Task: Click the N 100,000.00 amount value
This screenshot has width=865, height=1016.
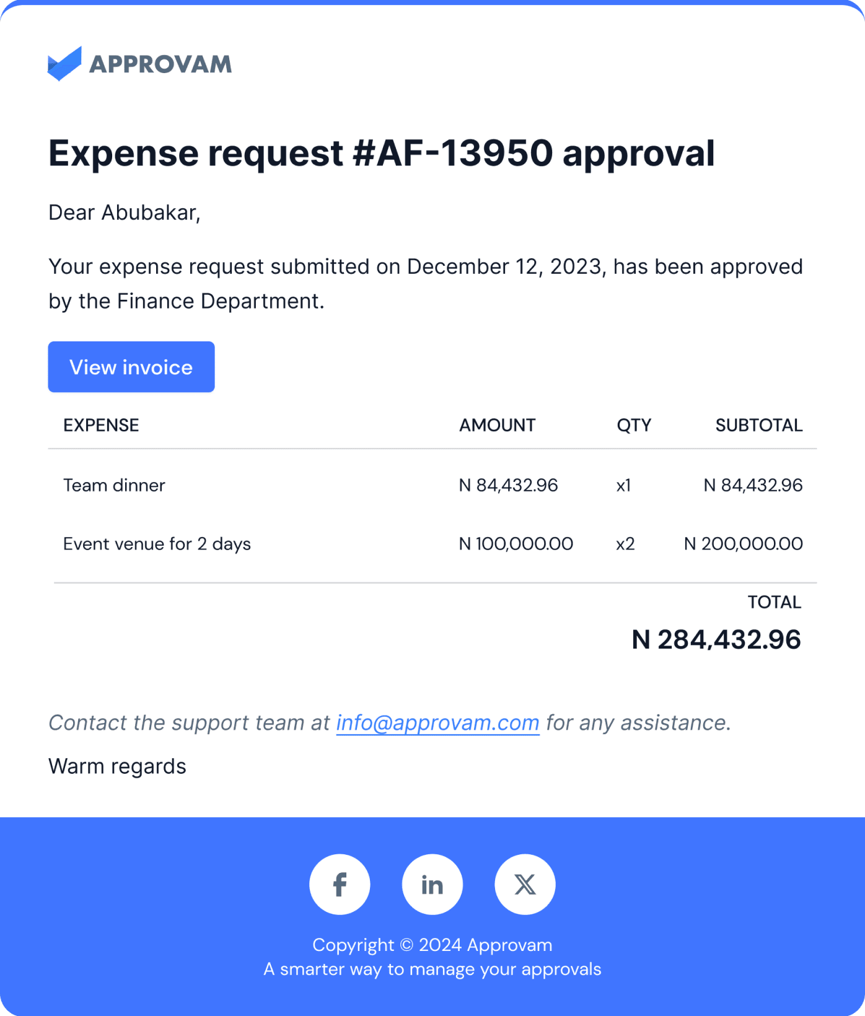Action: point(516,544)
